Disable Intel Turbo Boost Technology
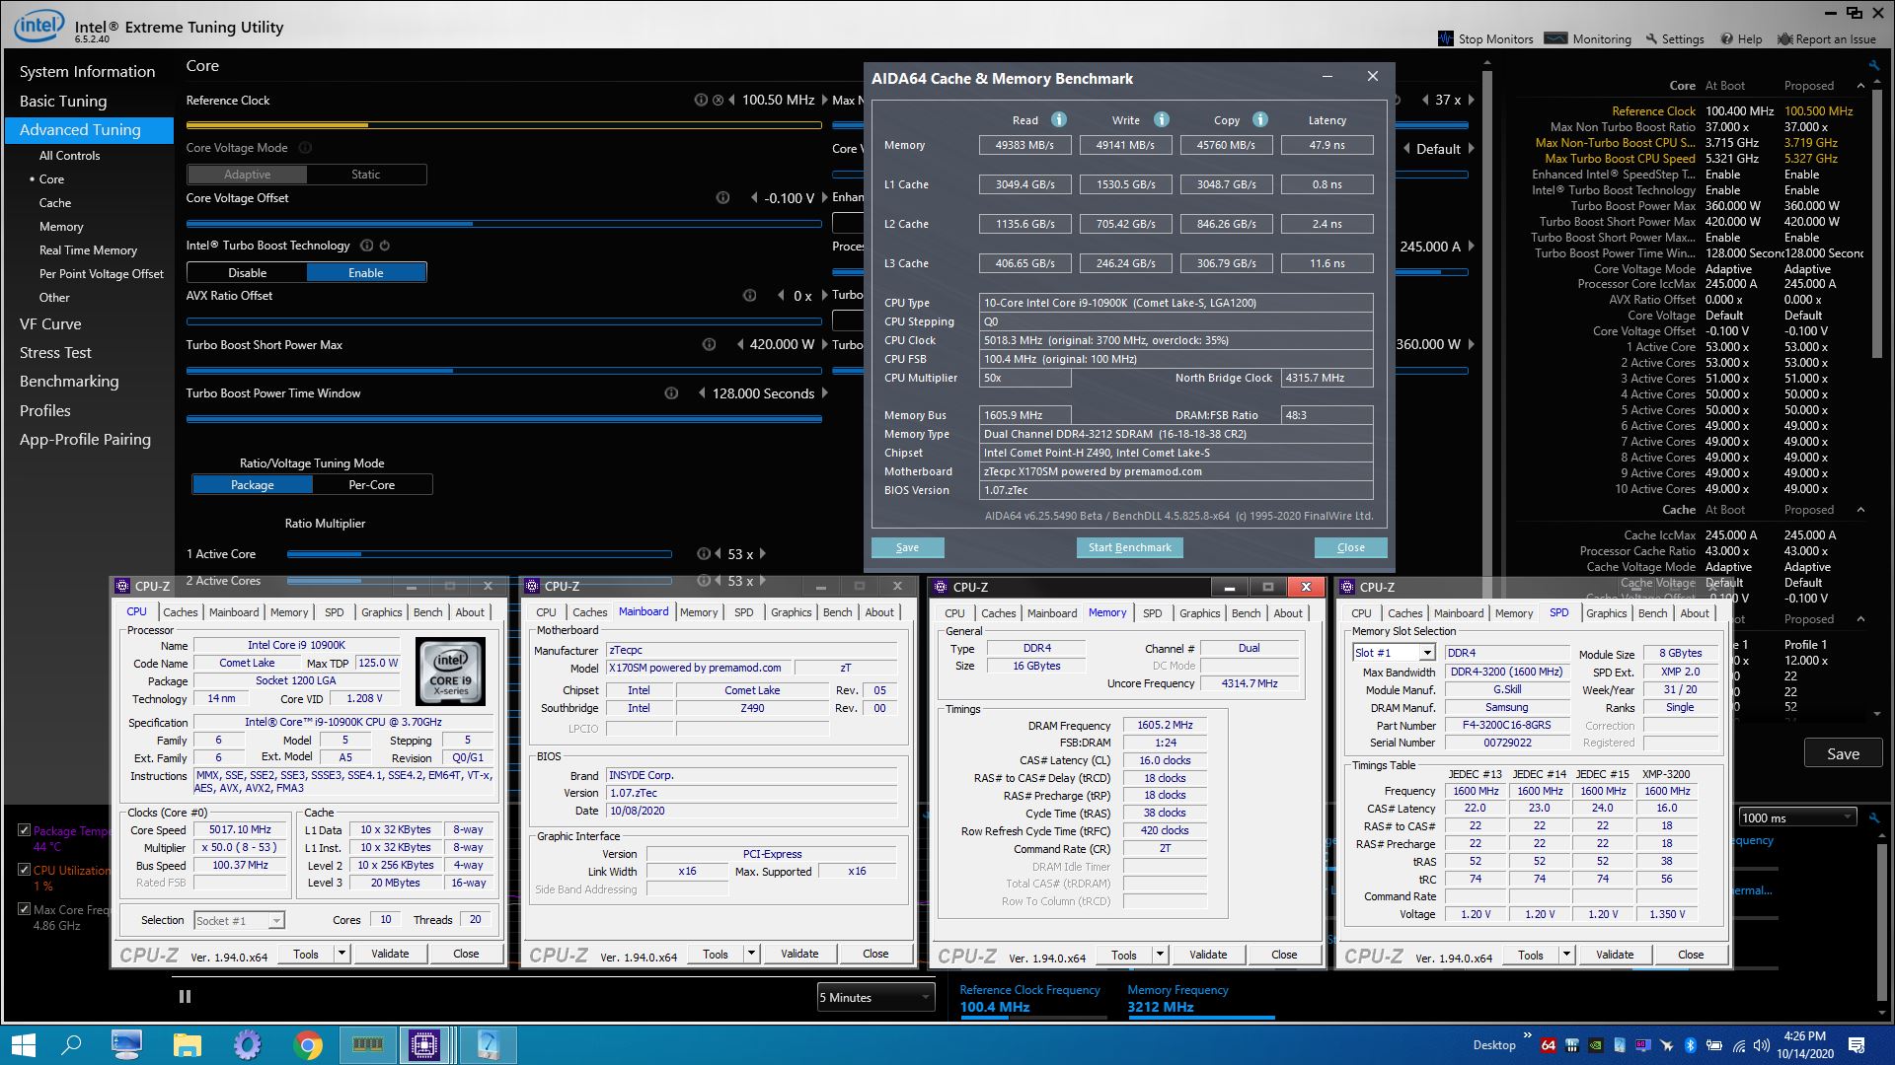The height and width of the screenshot is (1065, 1895). pyautogui.click(x=247, y=272)
